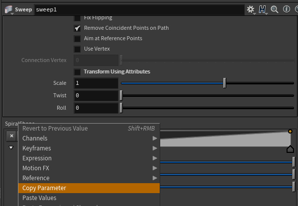Click the Scale parameter label
The image size is (298, 206).
(60, 83)
